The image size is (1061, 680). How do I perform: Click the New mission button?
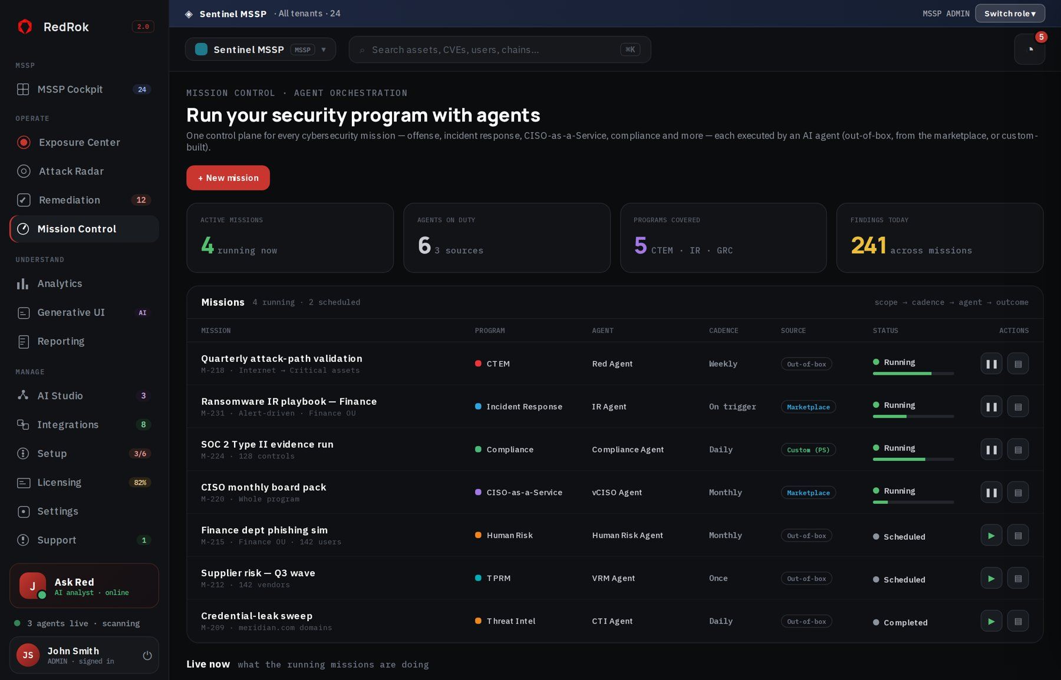228,178
